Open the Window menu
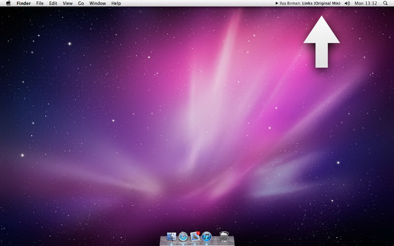 pos(98,3)
